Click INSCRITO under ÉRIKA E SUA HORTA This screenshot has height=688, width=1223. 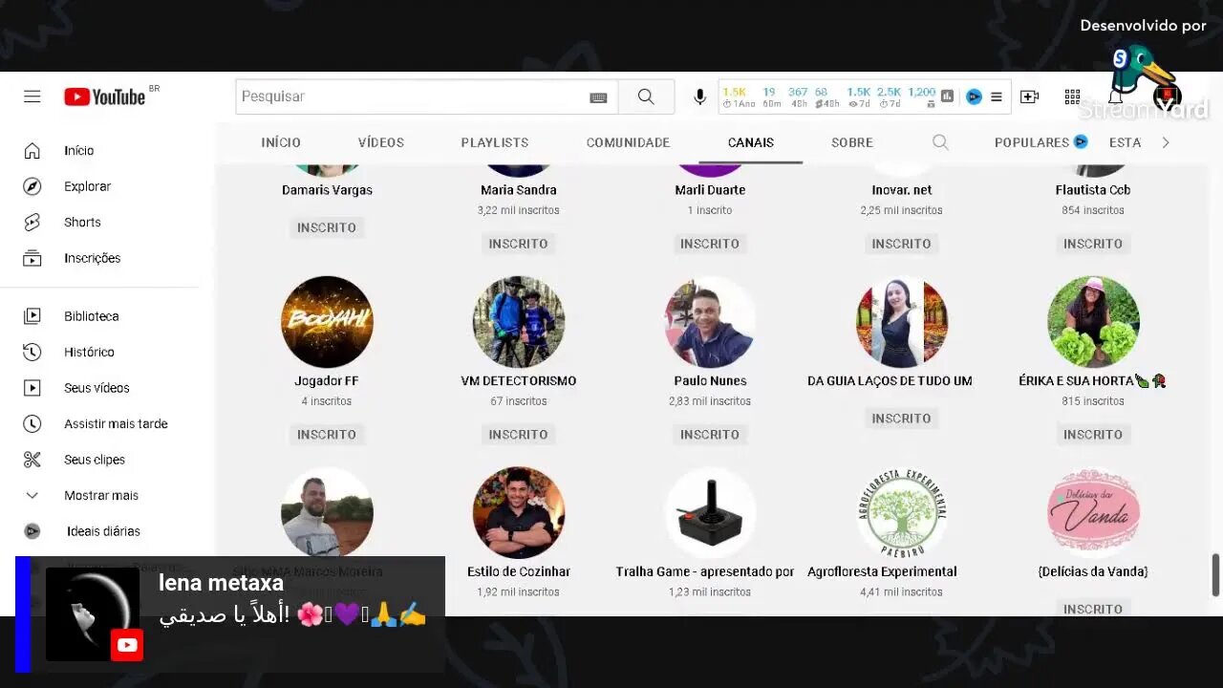pyautogui.click(x=1093, y=434)
